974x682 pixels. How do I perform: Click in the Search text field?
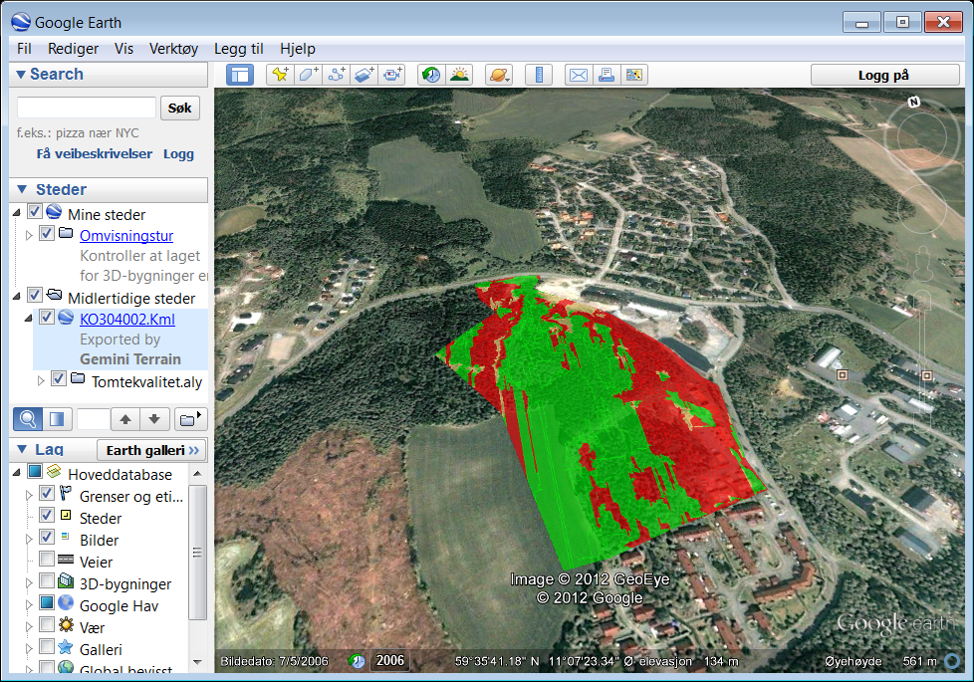pyautogui.click(x=87, y=108)
